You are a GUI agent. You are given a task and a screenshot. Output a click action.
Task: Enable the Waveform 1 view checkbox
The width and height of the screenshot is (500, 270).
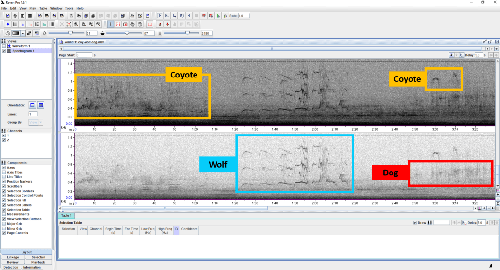(4, 46)
